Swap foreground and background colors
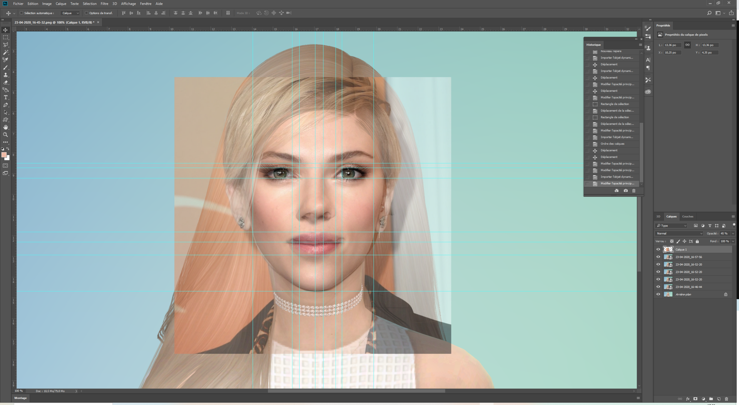Viewport: 739px width, 405px height. click(8, 149)
